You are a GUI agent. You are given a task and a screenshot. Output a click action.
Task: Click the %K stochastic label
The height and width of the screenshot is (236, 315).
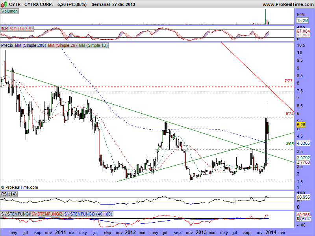pyautogui.click(x=5, y=29)
